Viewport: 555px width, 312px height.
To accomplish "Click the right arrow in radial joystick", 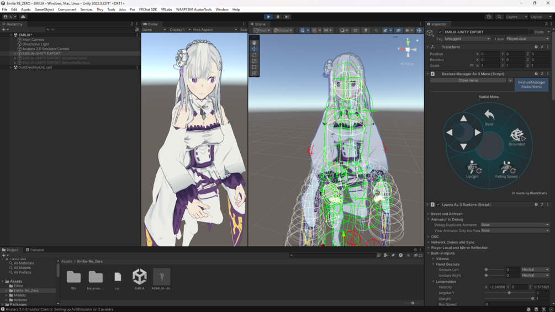I will pyautogui.click(x=478, y=133).
